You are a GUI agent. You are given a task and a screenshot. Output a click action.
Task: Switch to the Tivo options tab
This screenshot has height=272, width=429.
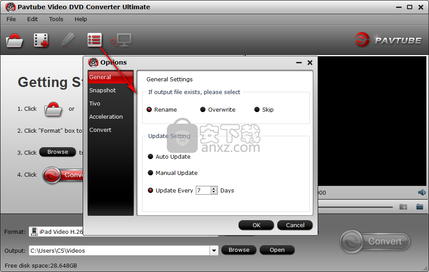tap(110, 103)
